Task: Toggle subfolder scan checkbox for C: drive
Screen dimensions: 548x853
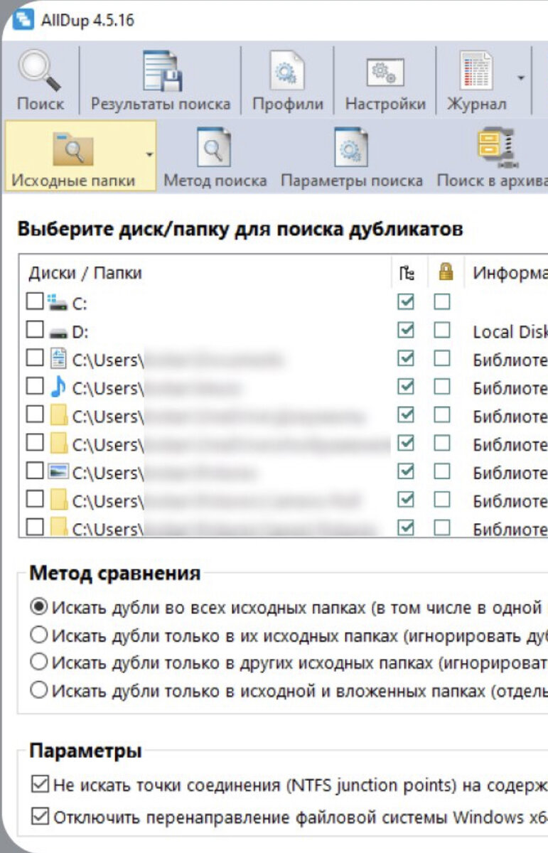Action: pyautogui.click(x=406, y=303)
